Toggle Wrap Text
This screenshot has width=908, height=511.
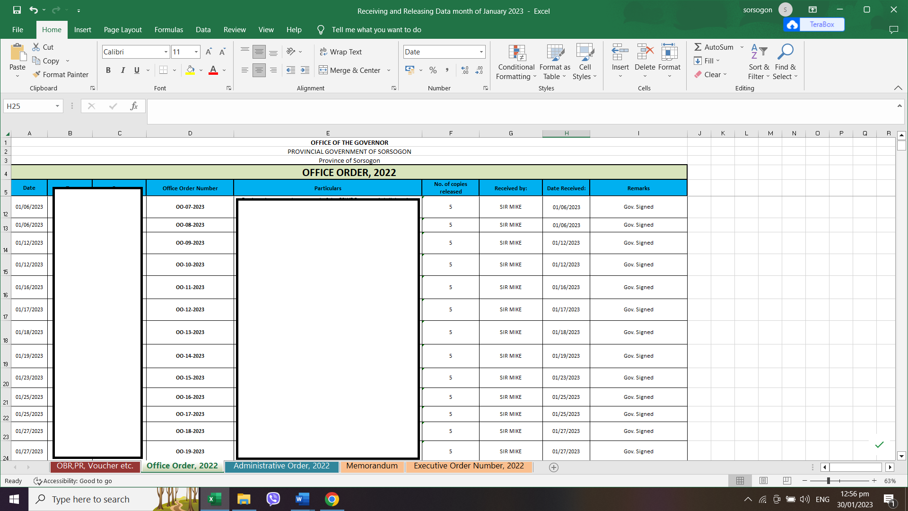(340, 52)
